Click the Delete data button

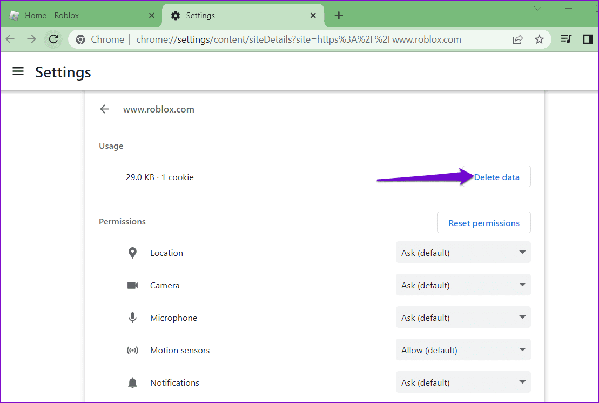497,176
